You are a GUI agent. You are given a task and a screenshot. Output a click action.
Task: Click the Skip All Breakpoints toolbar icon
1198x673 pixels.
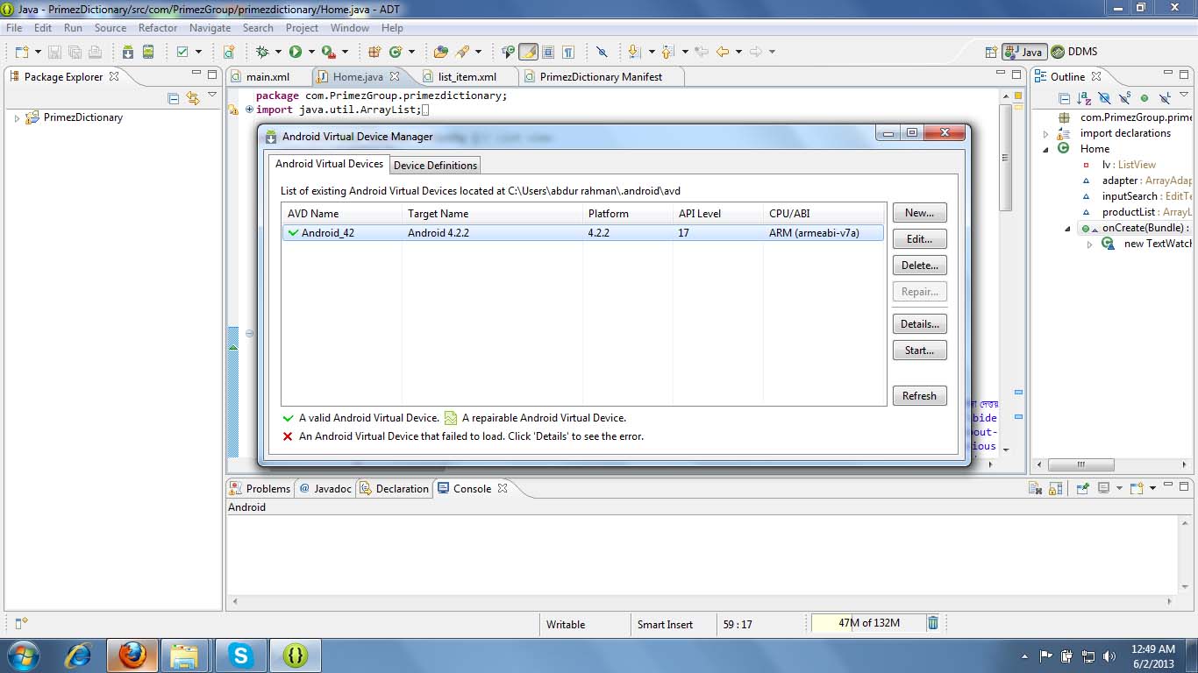click(602, 52)
